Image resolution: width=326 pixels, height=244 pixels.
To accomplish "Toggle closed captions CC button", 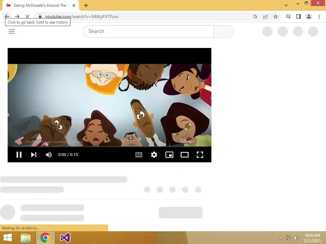I will point(139,155).
